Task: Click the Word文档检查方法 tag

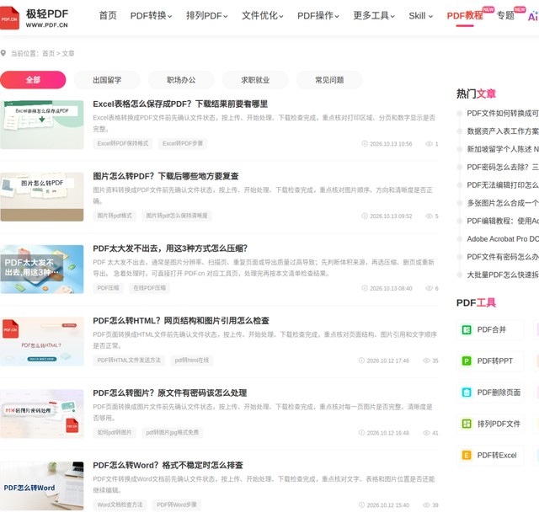Action: [x=120, y=505]
